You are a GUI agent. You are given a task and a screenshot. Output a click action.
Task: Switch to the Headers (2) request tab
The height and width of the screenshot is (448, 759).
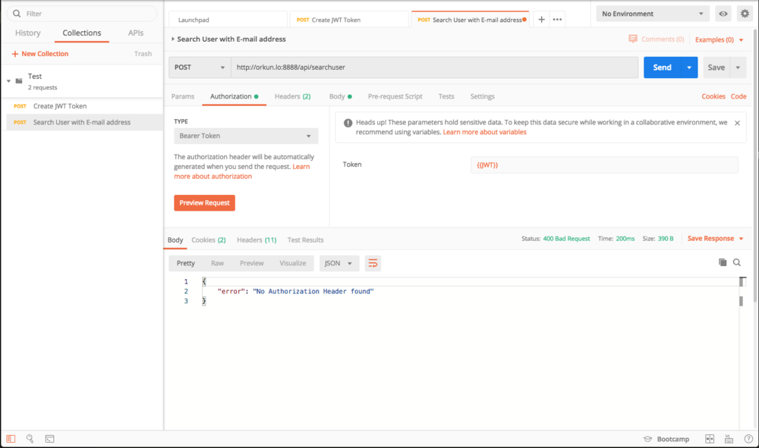click(292, 96)
